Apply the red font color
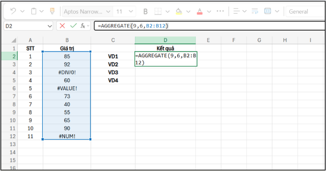This screenshot has height=171, width=326. 199,11
